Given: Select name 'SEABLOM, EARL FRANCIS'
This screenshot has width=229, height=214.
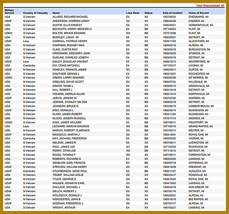Looking at the screenshot, I should (69, 163).
